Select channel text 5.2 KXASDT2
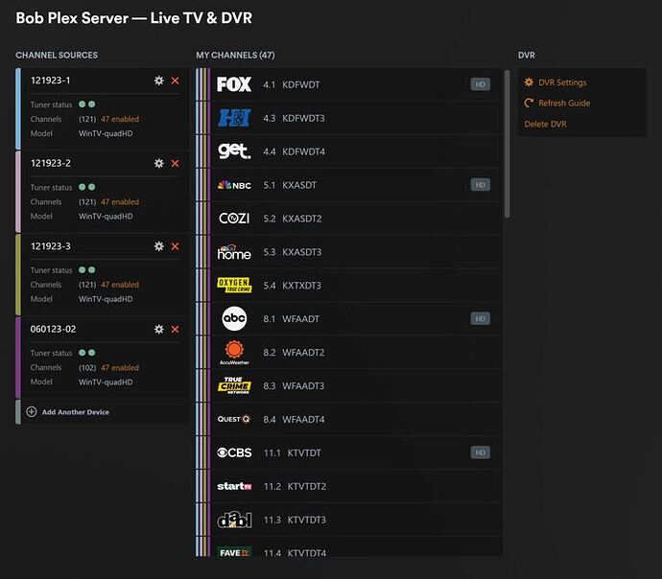 [293, 219]
